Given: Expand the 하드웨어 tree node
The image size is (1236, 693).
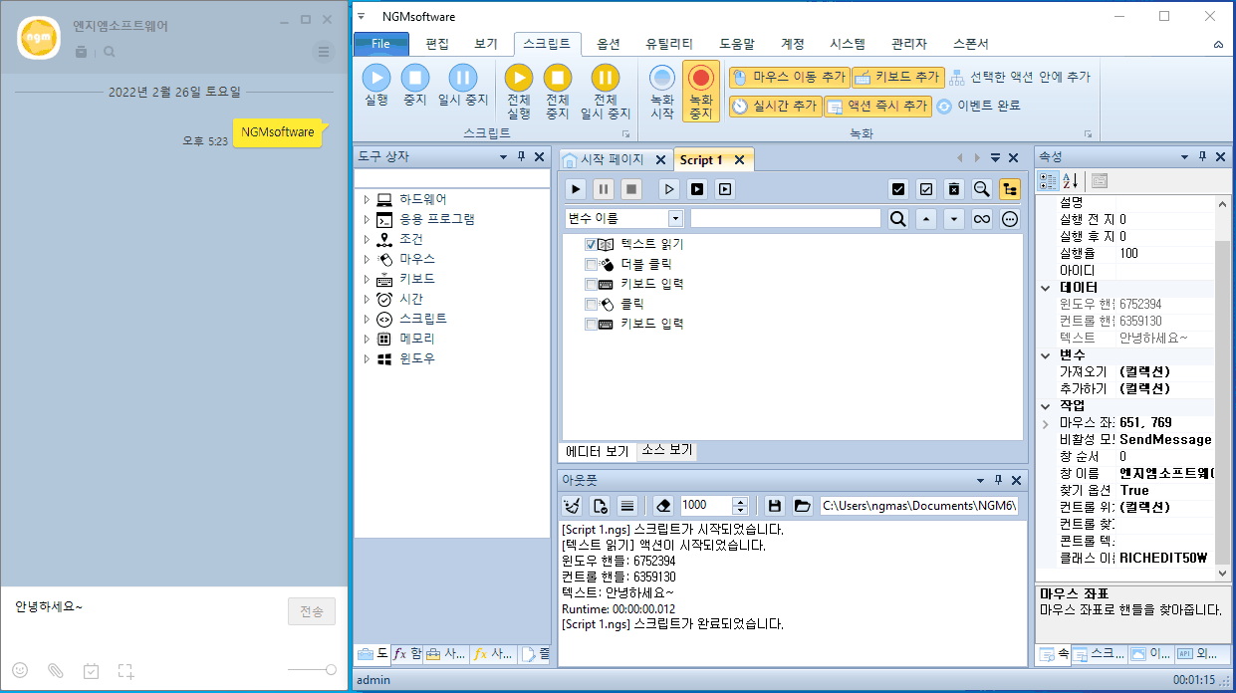Looking at the screenshot, I should 367,199.
